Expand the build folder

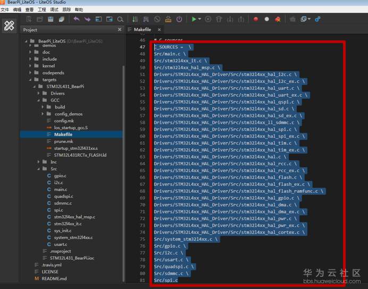pos(43,107)
